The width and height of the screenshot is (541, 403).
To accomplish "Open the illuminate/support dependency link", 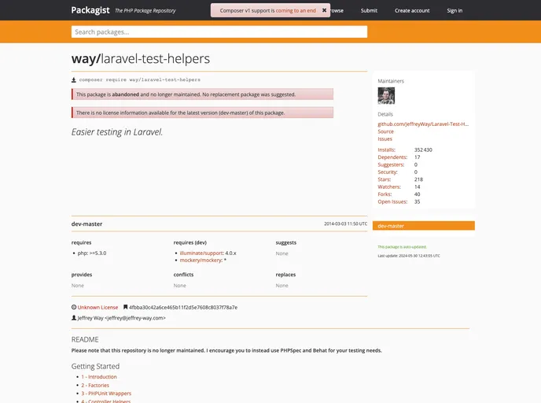I will point(201,253).
